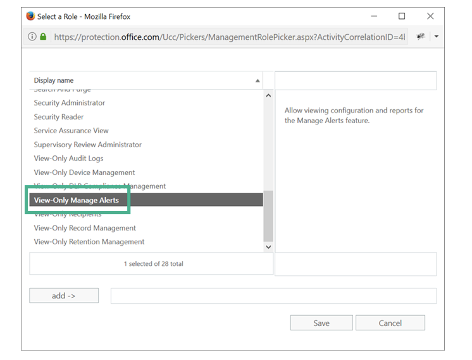Select View-Only Record Management role
This screenshot has height=360, width=472.
85,228
